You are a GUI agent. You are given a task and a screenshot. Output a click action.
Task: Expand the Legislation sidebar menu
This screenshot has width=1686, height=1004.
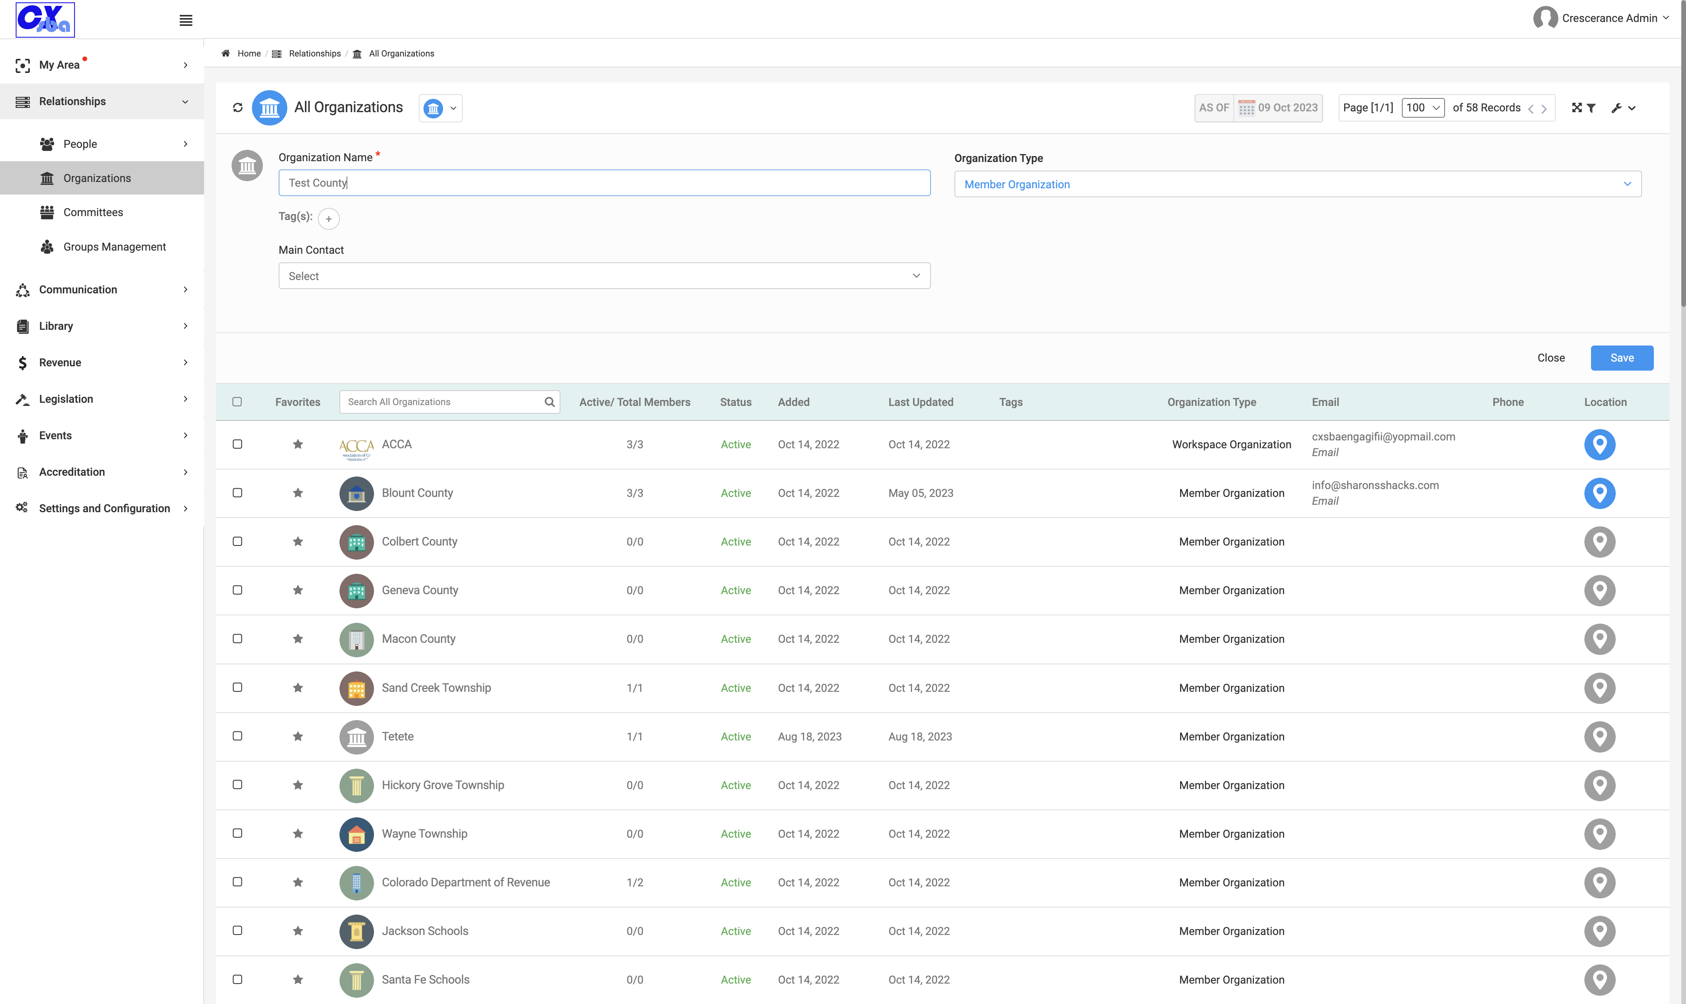pos(102,399)
